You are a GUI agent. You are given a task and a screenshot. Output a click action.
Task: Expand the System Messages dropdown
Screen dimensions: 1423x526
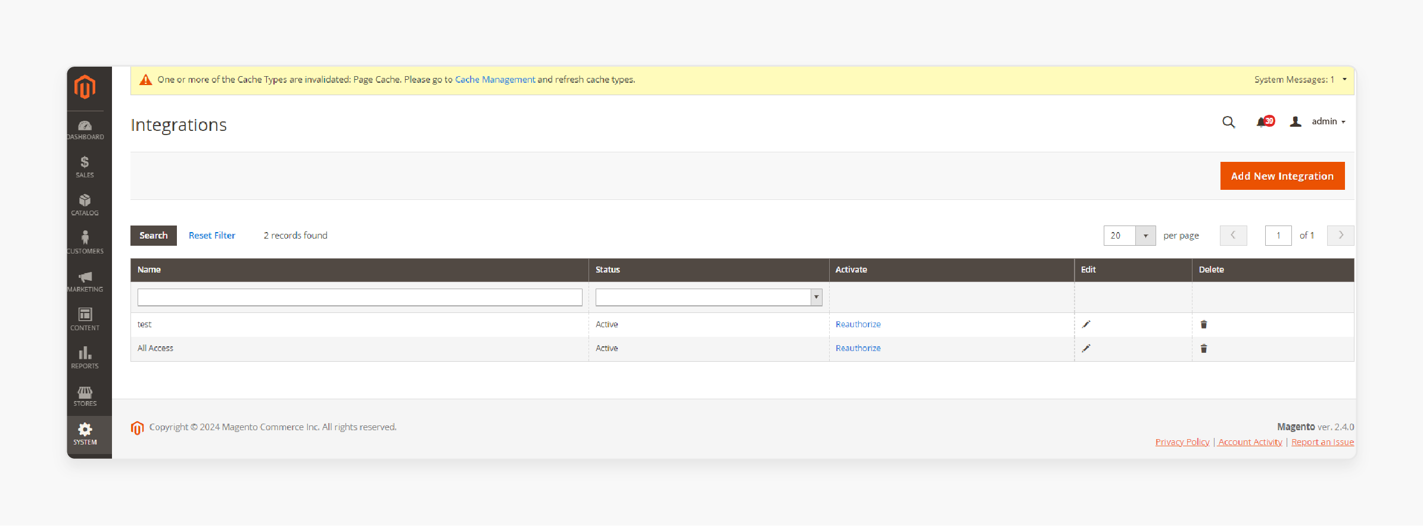coord(1300,80)
